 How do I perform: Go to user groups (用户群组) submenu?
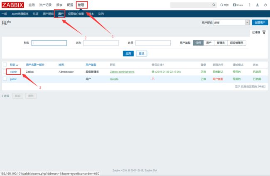coord(48,14)
